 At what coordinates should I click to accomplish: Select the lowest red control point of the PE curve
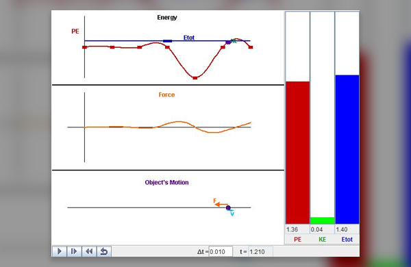[195, 78]
